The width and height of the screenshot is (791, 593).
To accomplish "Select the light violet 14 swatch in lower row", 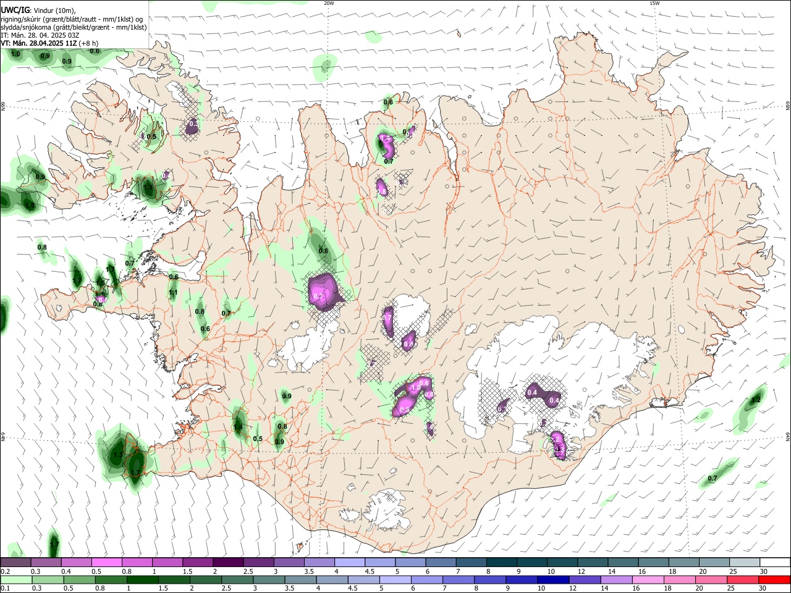I will [x=617, y=579].
